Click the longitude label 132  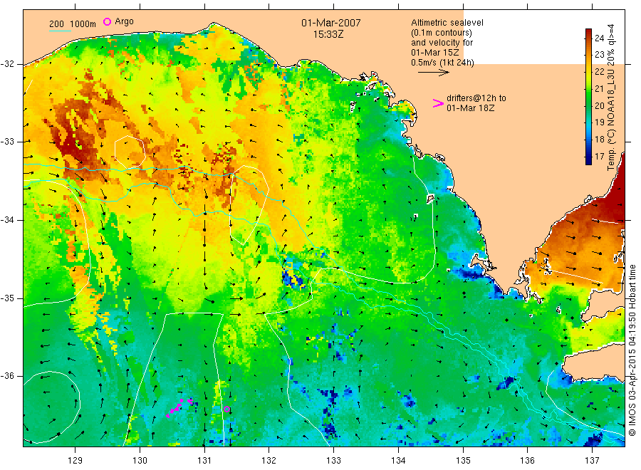pos(269,461)
